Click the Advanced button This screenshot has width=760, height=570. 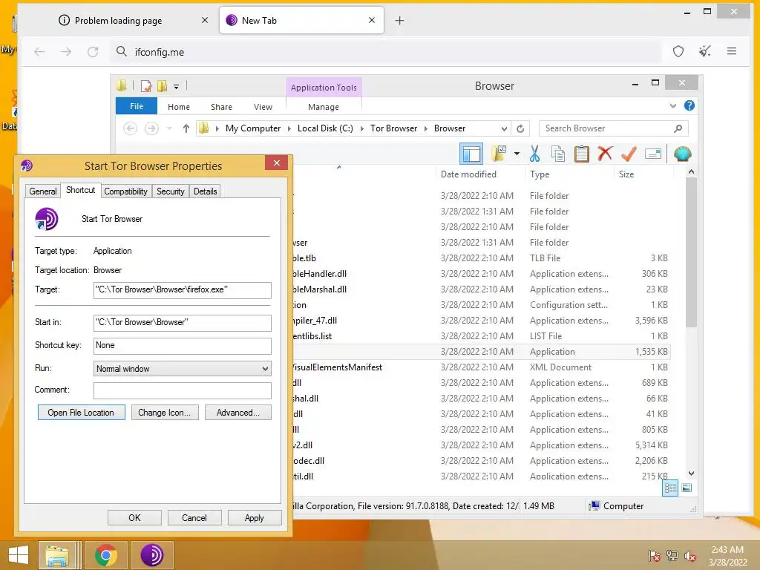coord(237,413)
